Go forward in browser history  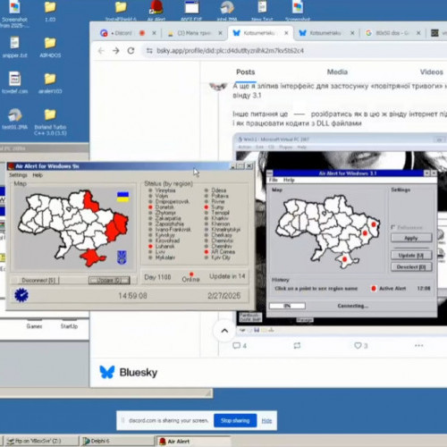pos(116,51)
